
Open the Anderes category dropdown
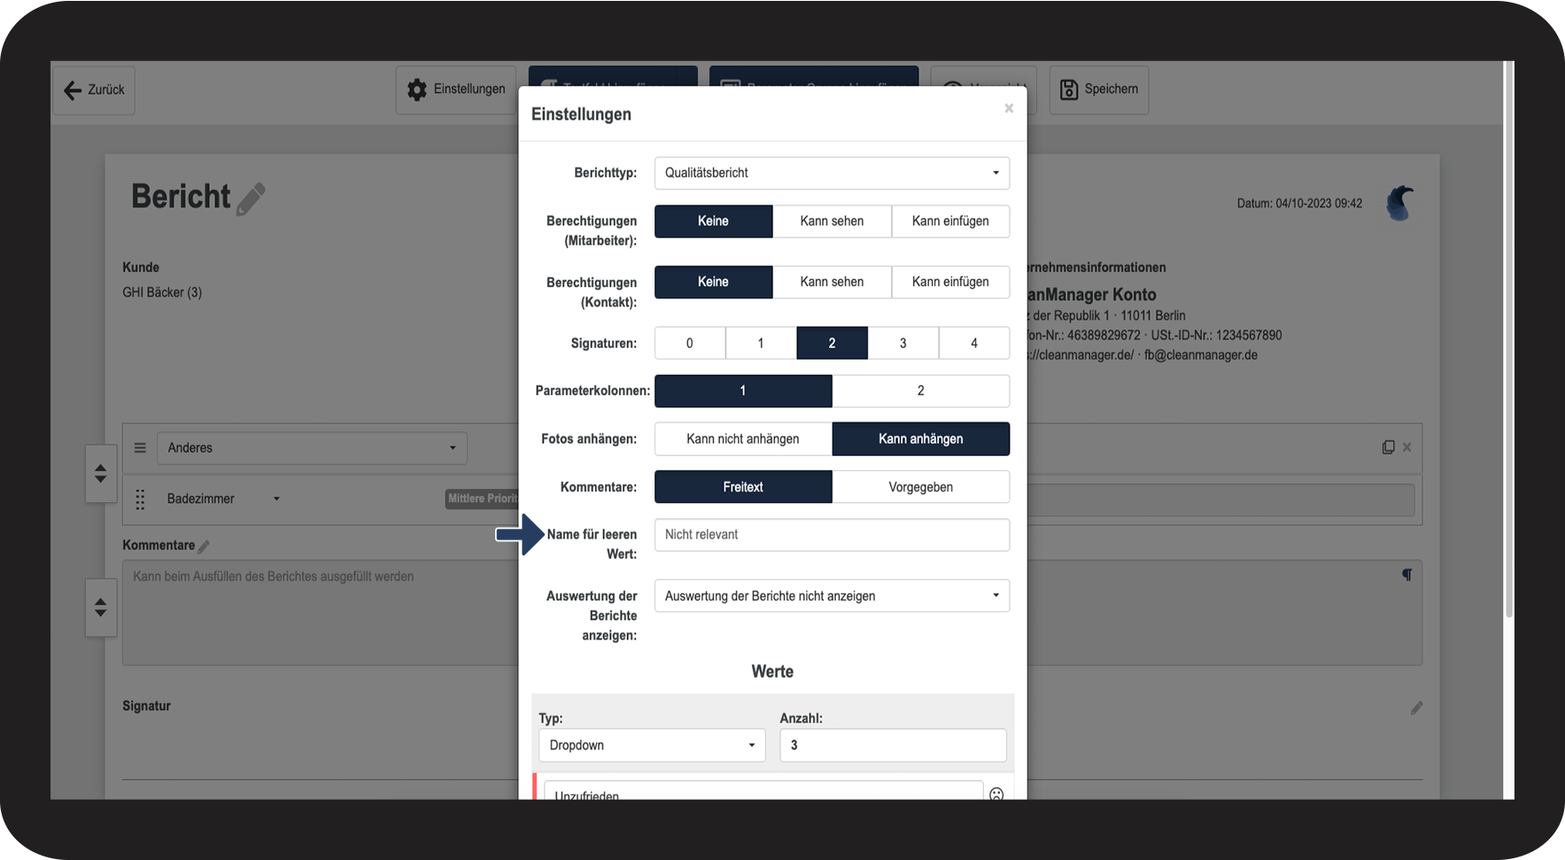[x=312, y=448]
